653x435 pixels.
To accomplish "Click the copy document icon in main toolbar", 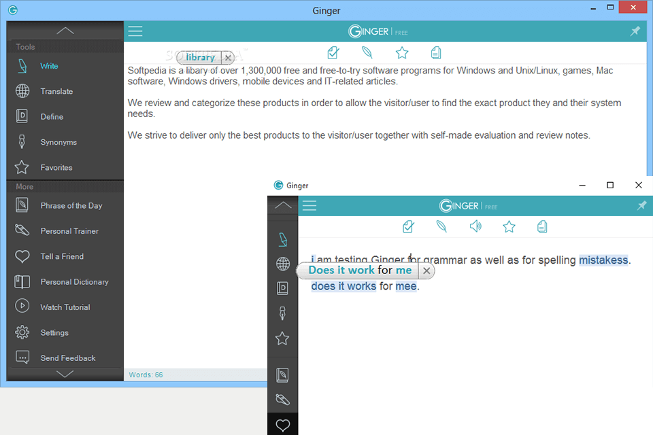I will point(435,53).
